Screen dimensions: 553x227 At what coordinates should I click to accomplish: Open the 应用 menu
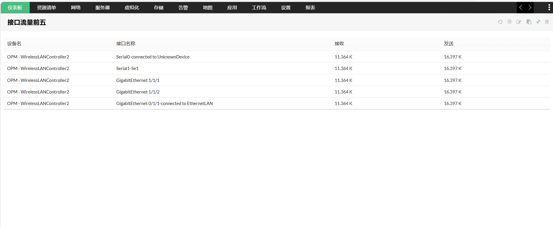232,8
